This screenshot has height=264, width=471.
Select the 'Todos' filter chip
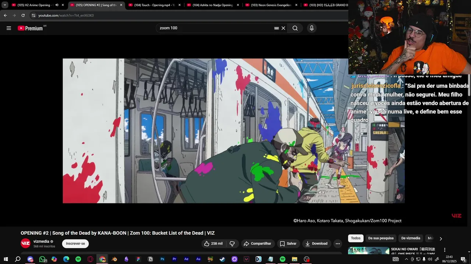356,238
